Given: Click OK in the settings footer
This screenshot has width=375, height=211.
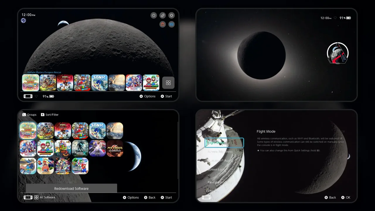Looking at the screenshot, I should 346,197.
